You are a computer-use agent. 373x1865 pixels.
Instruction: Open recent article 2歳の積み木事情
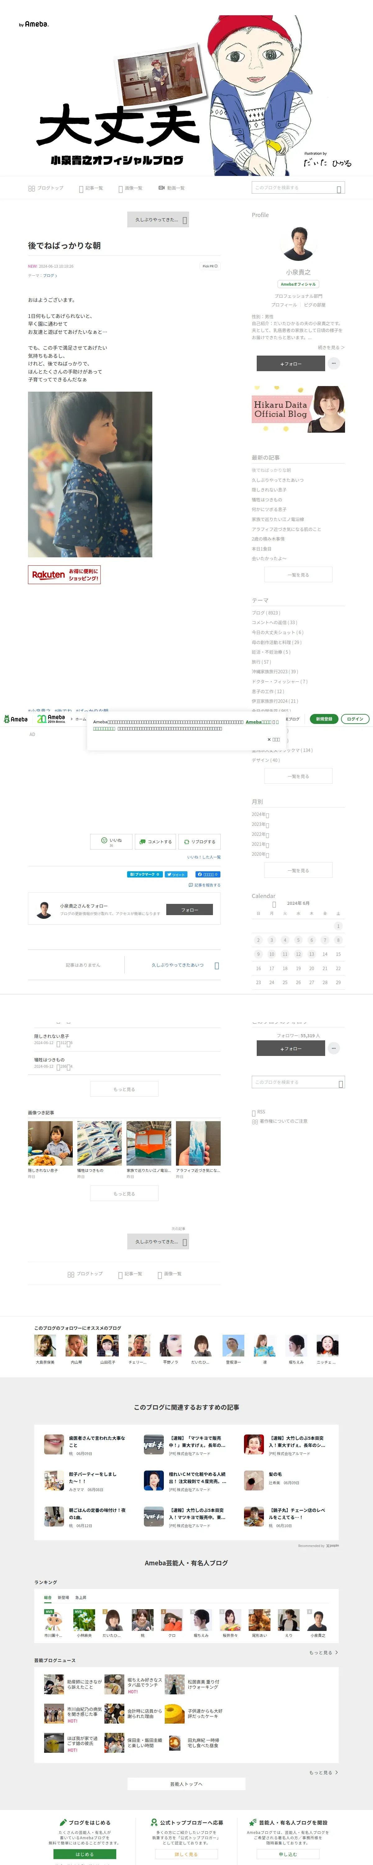click(268, 539)
